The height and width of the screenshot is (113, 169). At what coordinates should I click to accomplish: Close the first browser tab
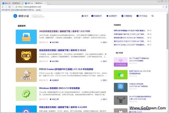point(22,3)
